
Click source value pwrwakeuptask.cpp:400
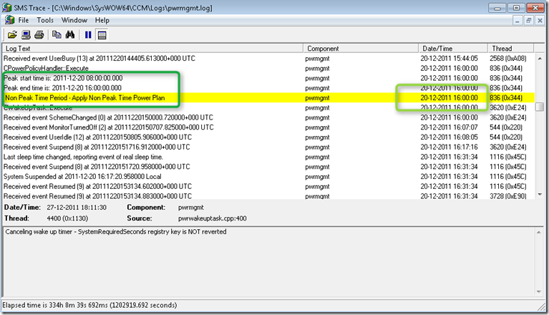click(x=212, y=218)
